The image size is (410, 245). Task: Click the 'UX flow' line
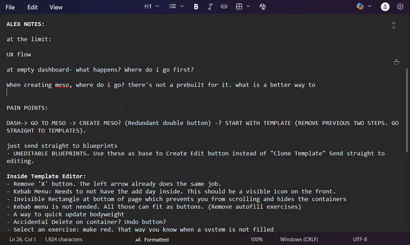pyautogui.click(x=18, y=55)
